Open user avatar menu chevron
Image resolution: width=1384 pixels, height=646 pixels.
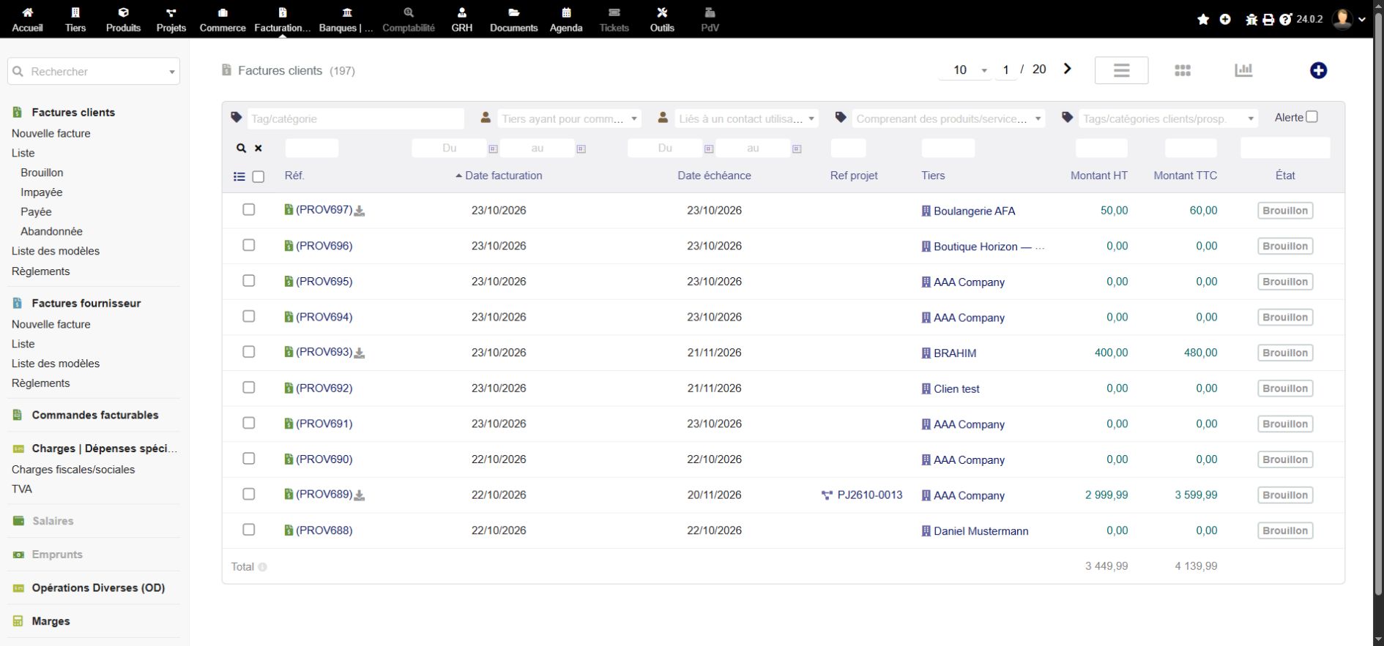(1361, 20)
